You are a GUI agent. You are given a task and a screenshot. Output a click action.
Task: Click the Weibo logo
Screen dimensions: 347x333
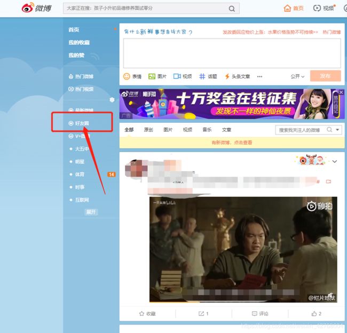click(x=36, y=8)
